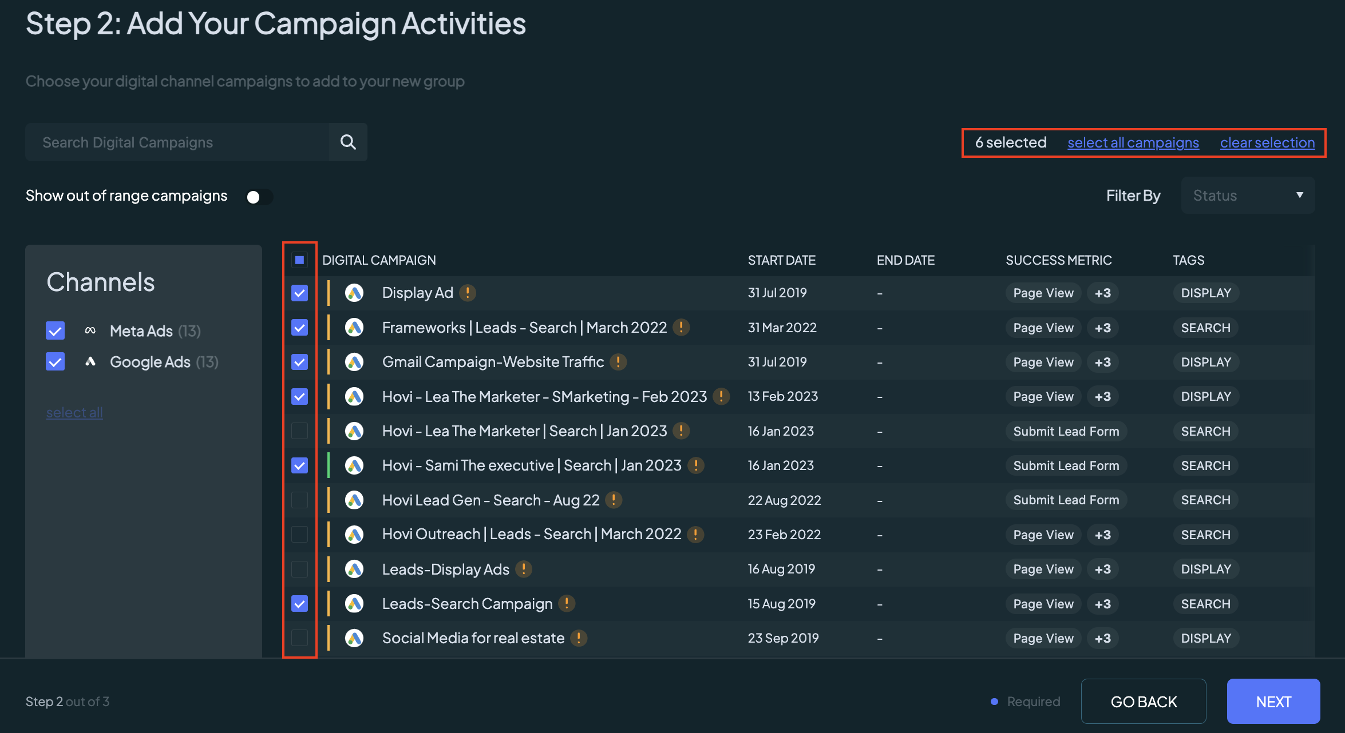Click the search magnifier icon
1345x733 pixels.
point(348,142)
